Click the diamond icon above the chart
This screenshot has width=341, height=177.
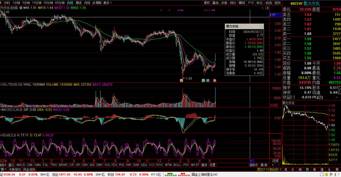(x=262, y=8)
